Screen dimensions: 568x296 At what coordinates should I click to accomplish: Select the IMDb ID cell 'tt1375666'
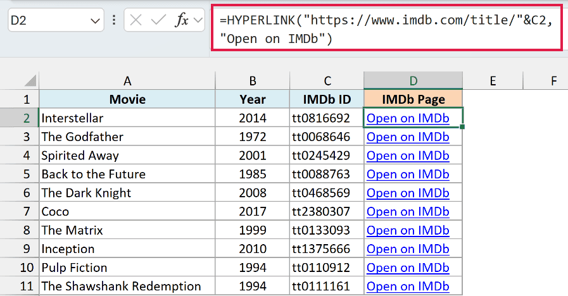[327, 249]
